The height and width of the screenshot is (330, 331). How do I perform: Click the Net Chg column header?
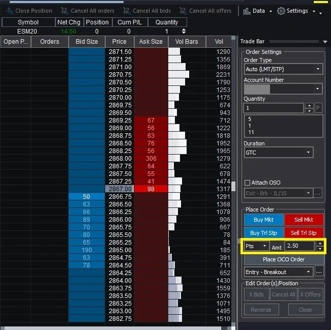click(69, 22)
